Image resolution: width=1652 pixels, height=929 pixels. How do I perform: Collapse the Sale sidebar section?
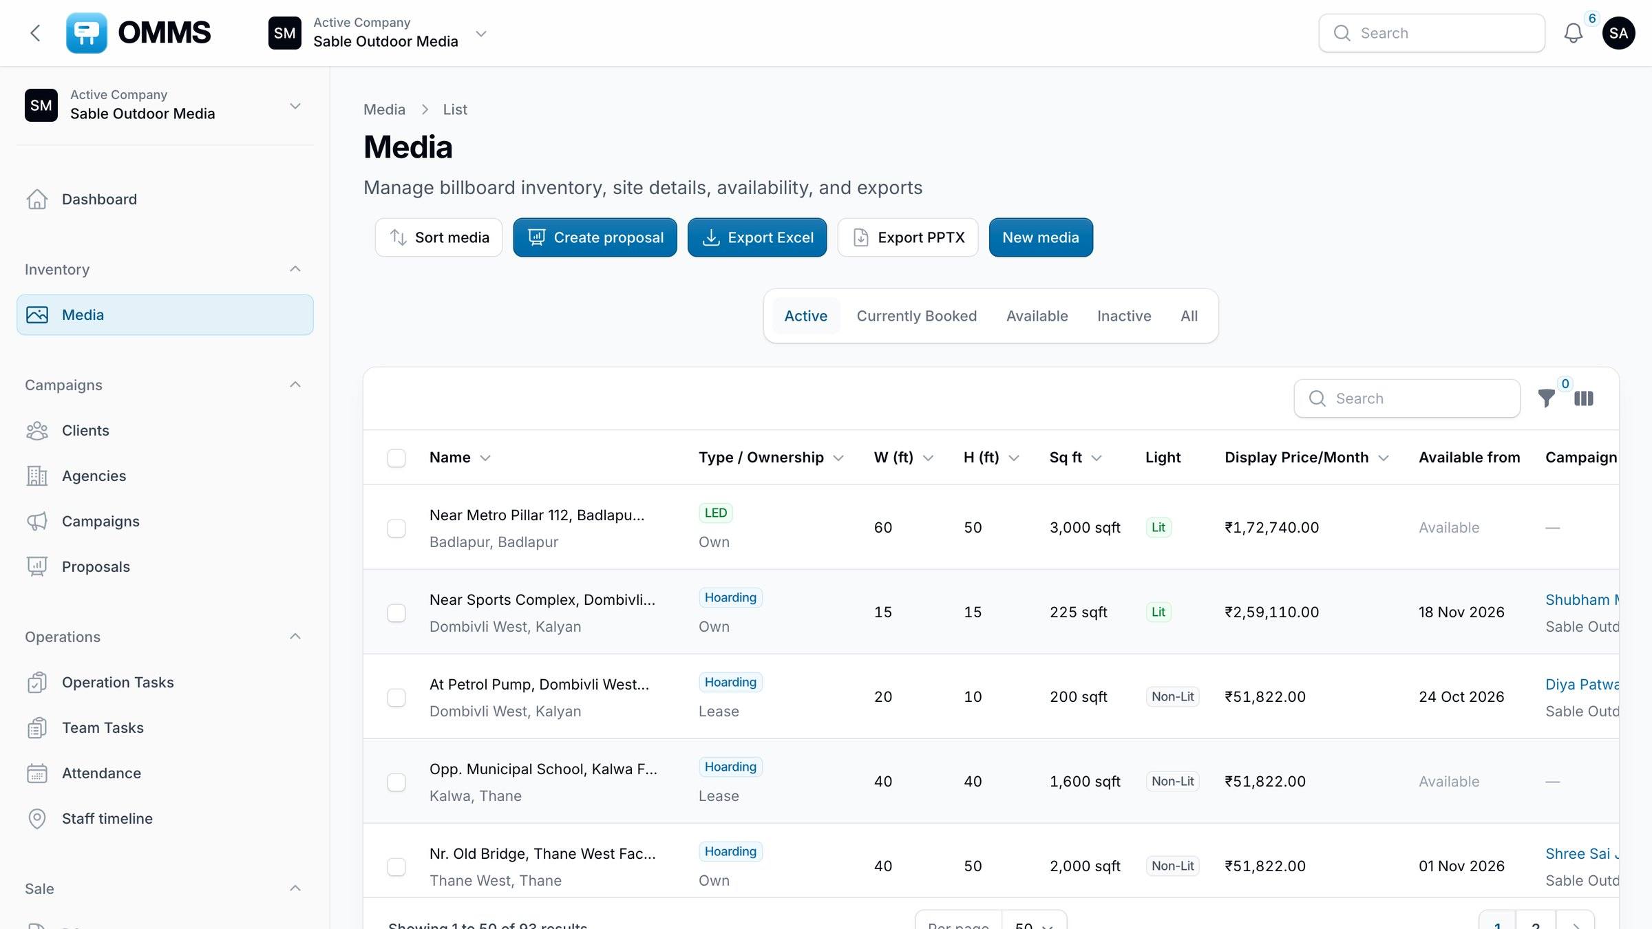pos(295,888)
